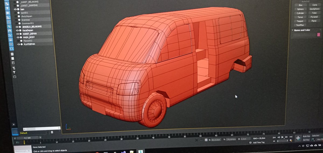
Task: Click the 'F' icon in explorer toolbar
Action: tap(13, 62)
